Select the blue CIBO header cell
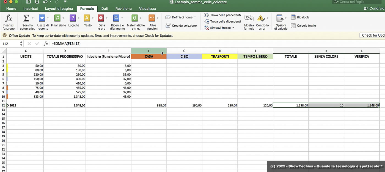385x172 pixels. tap(184, 56)
